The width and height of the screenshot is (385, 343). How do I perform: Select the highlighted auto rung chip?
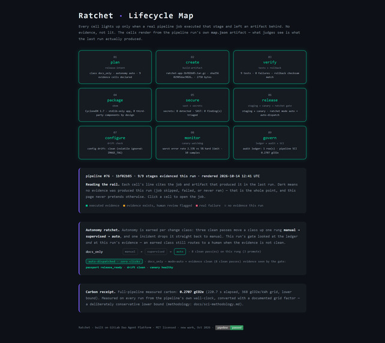180,251
